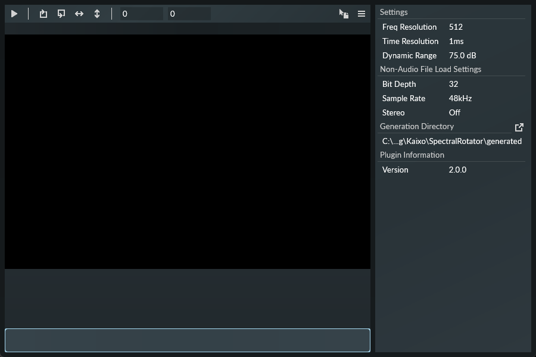Change the Freq Resolution value 512
536x357 pixels.
pyautogui.click(x=456, y=27)
